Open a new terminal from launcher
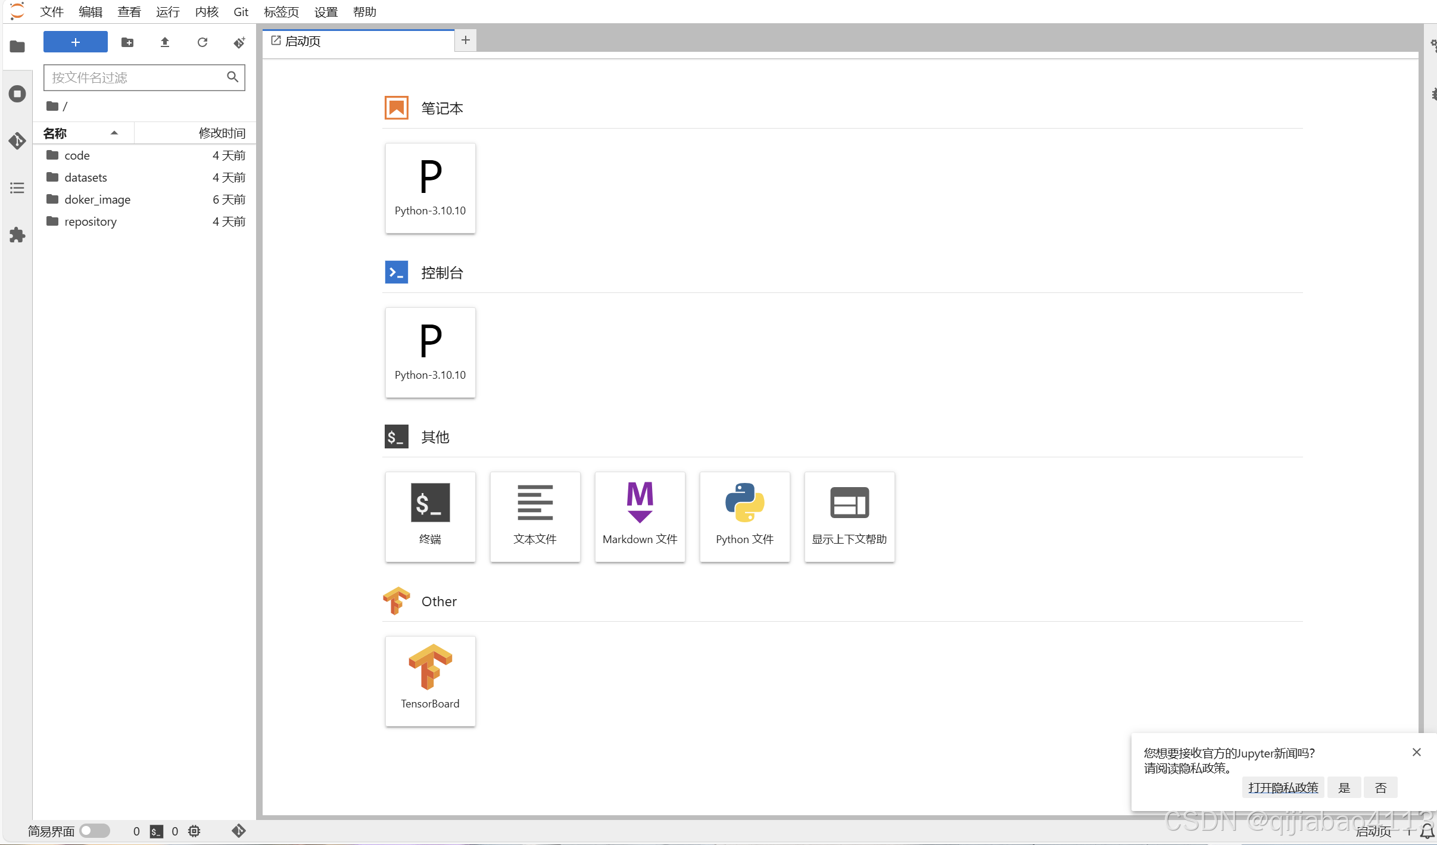The width and height of the screenshot is (1437, 845). pos(430,516)
